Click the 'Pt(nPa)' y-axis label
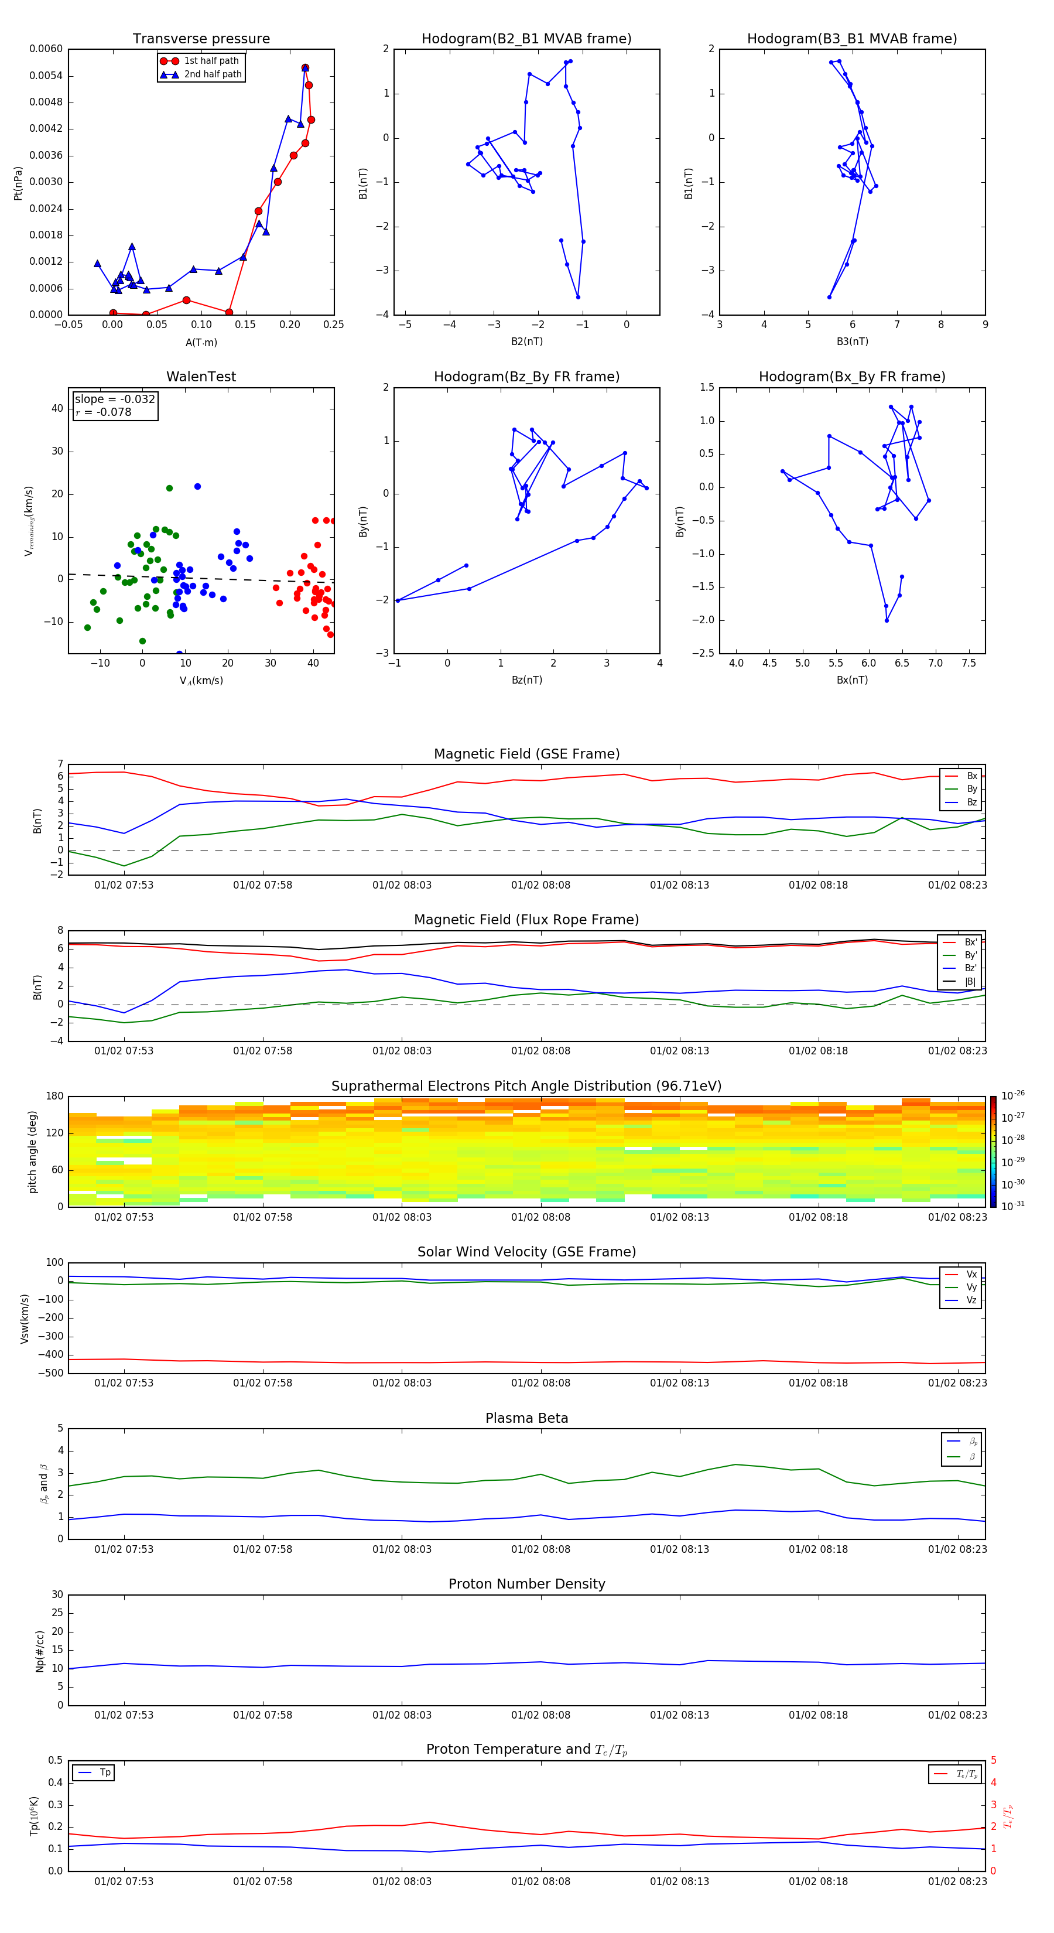The height and width of the screenshot is (1933, 1054). pyautogui.click(x=18, y=183)
